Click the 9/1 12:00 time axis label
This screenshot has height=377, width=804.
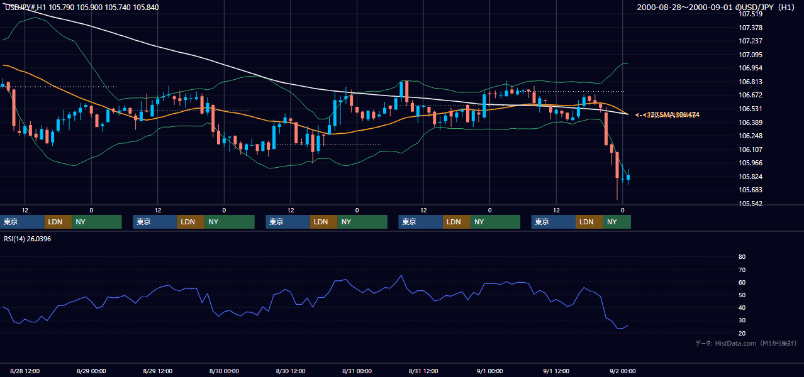point(556,371)
